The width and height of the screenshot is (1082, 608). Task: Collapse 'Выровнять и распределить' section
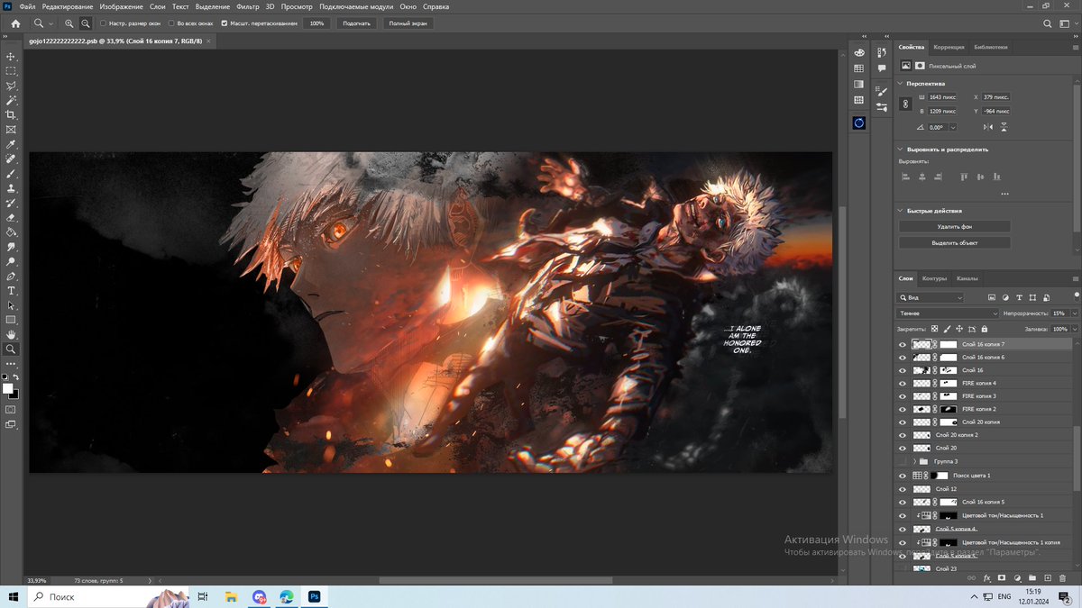pos(900,150)
